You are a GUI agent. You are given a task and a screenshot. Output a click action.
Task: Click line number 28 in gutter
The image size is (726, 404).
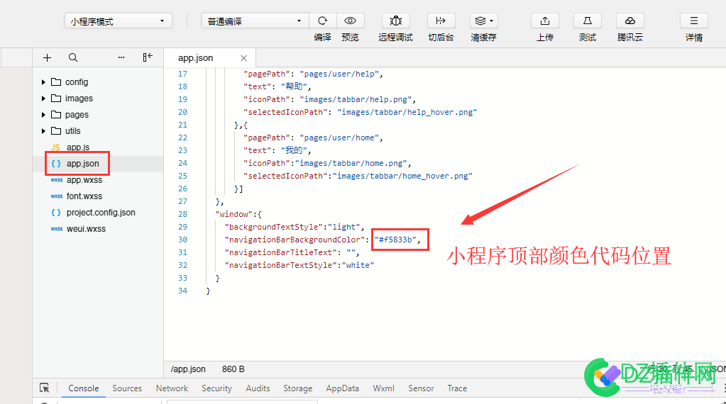point(183,214)
